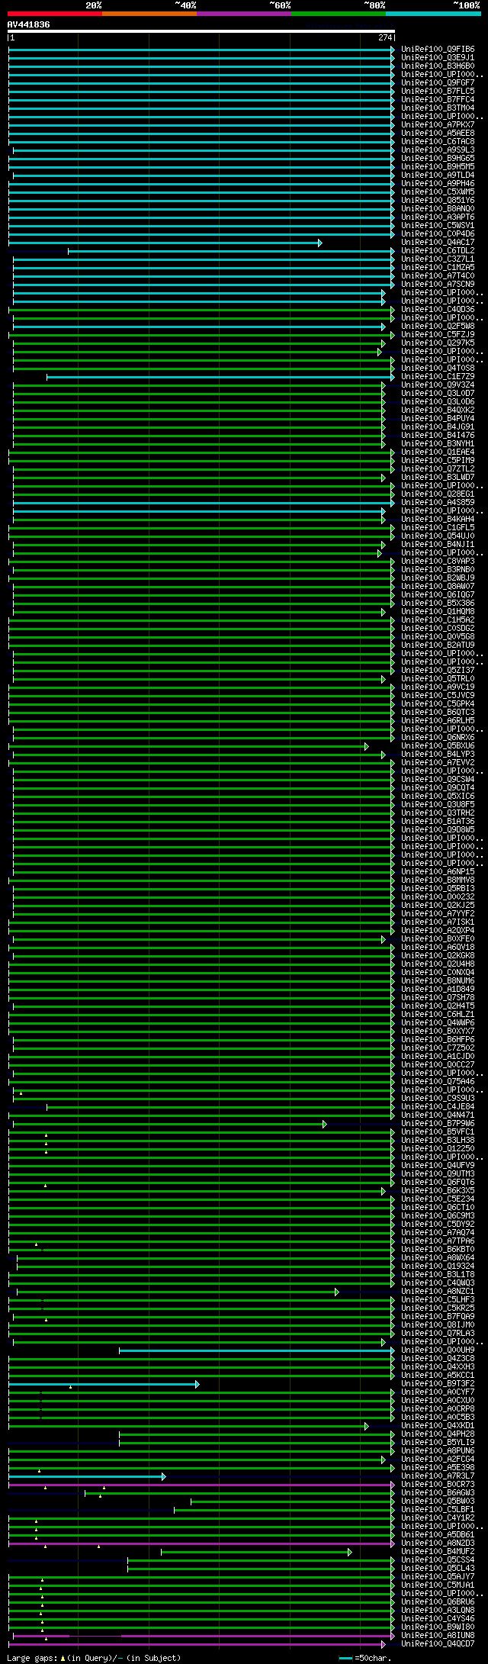This screenshot has width=488, height=1664.
Task: Select the UniRef100_A8NZC1 label
Action: click(x=438, y=1292)
